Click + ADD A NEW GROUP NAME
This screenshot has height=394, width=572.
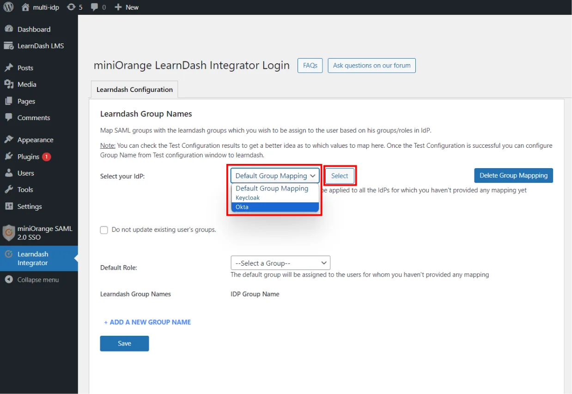point(147,322)
